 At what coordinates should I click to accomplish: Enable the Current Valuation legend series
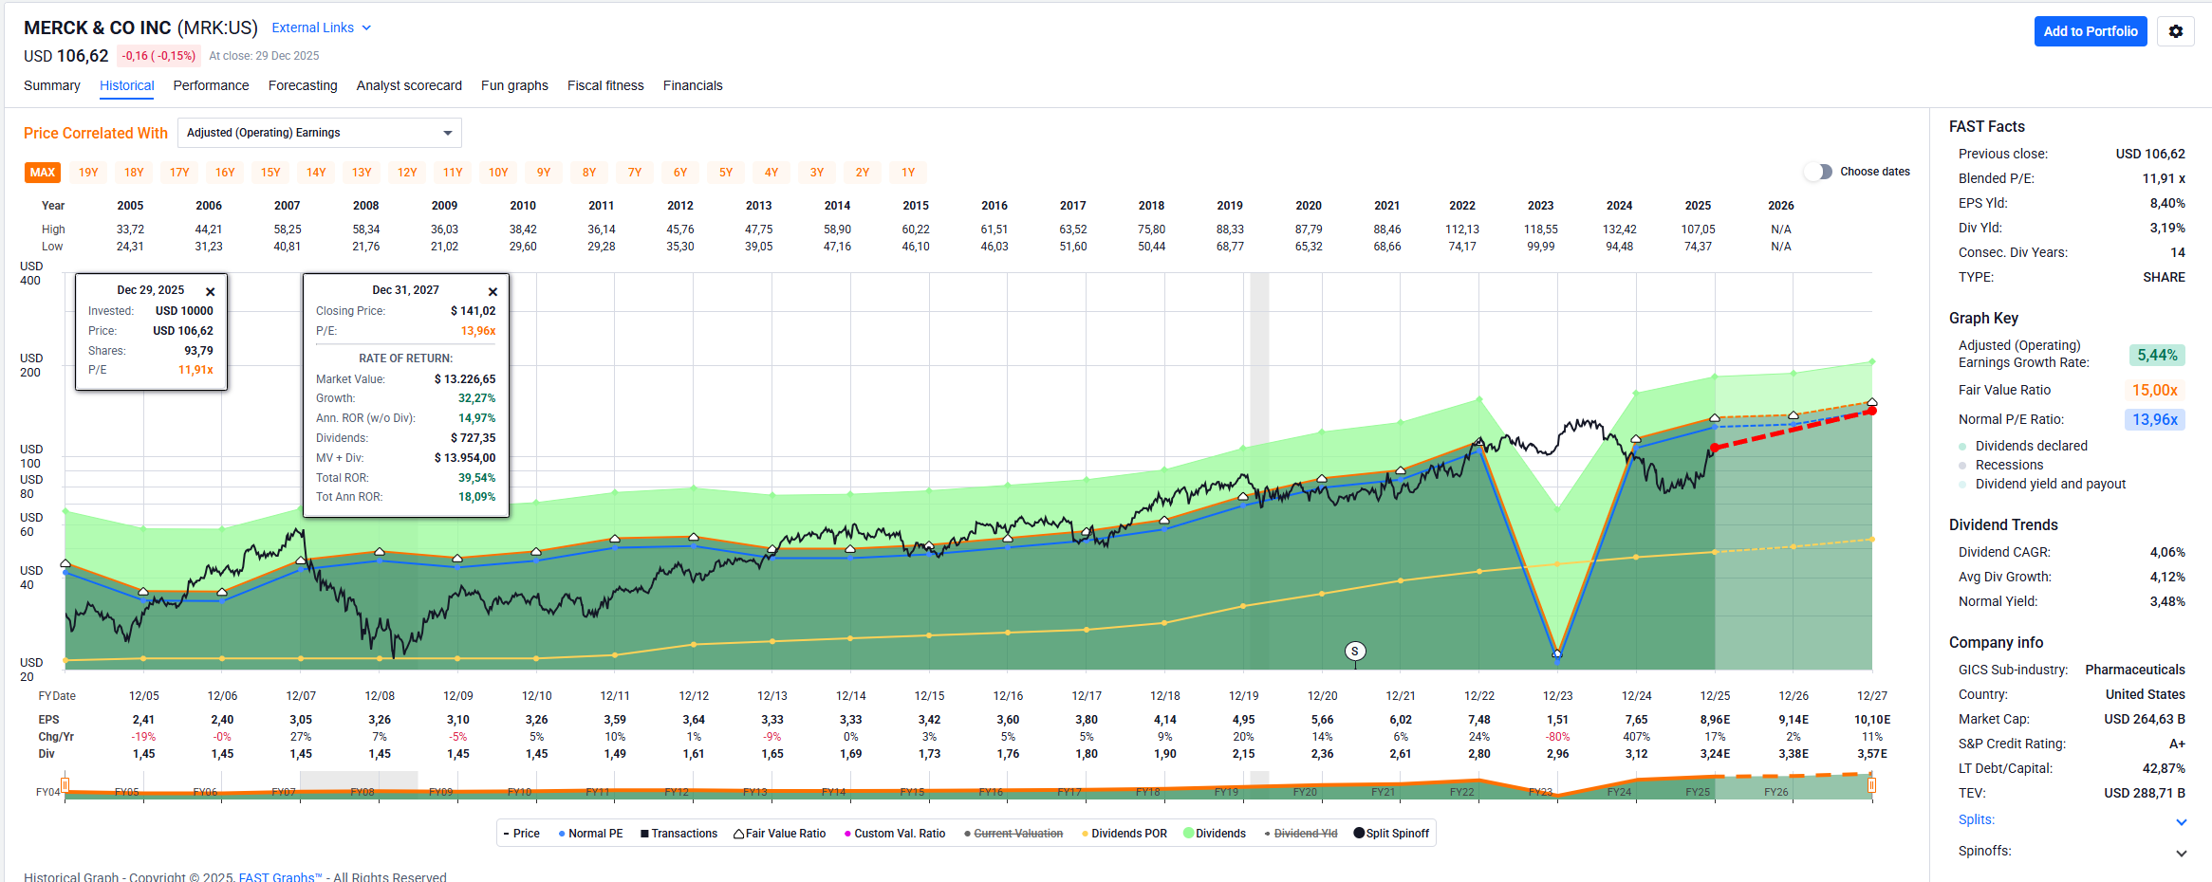[1013, 834]
